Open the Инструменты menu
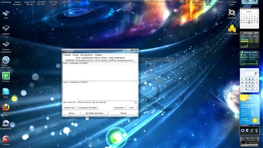Screen dimensions: 263x148 (86, 55)
